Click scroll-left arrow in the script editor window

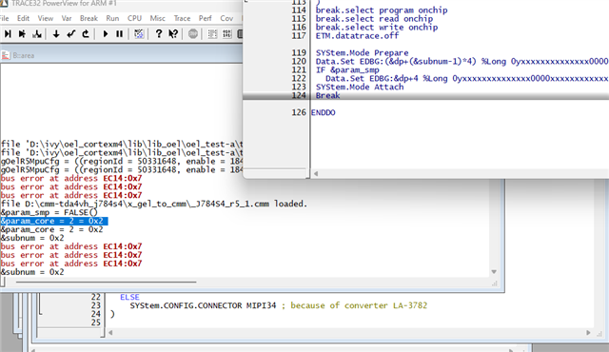point(316,173)
